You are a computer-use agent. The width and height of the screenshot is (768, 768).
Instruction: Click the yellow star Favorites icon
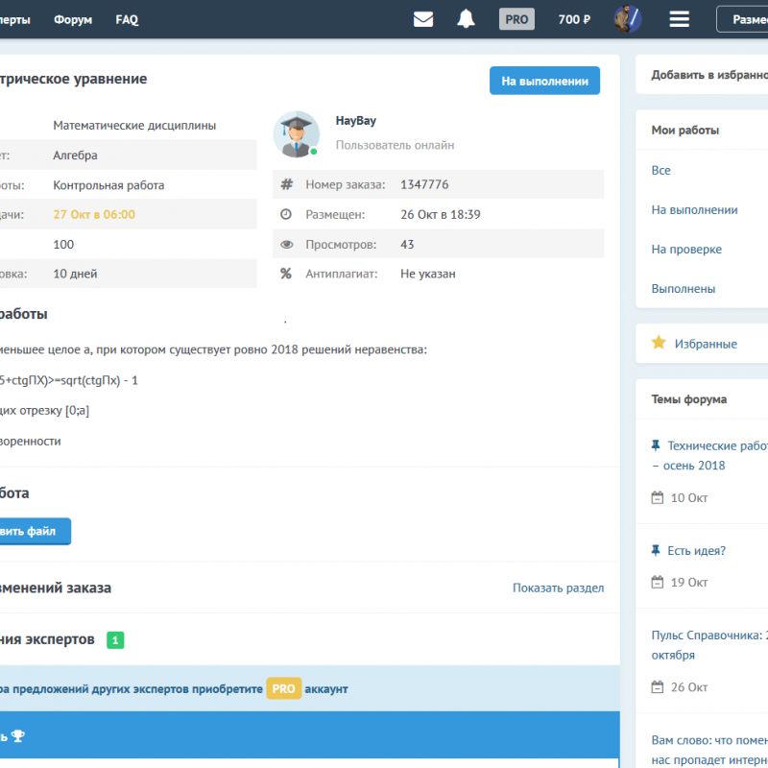(x=659, y=343)
